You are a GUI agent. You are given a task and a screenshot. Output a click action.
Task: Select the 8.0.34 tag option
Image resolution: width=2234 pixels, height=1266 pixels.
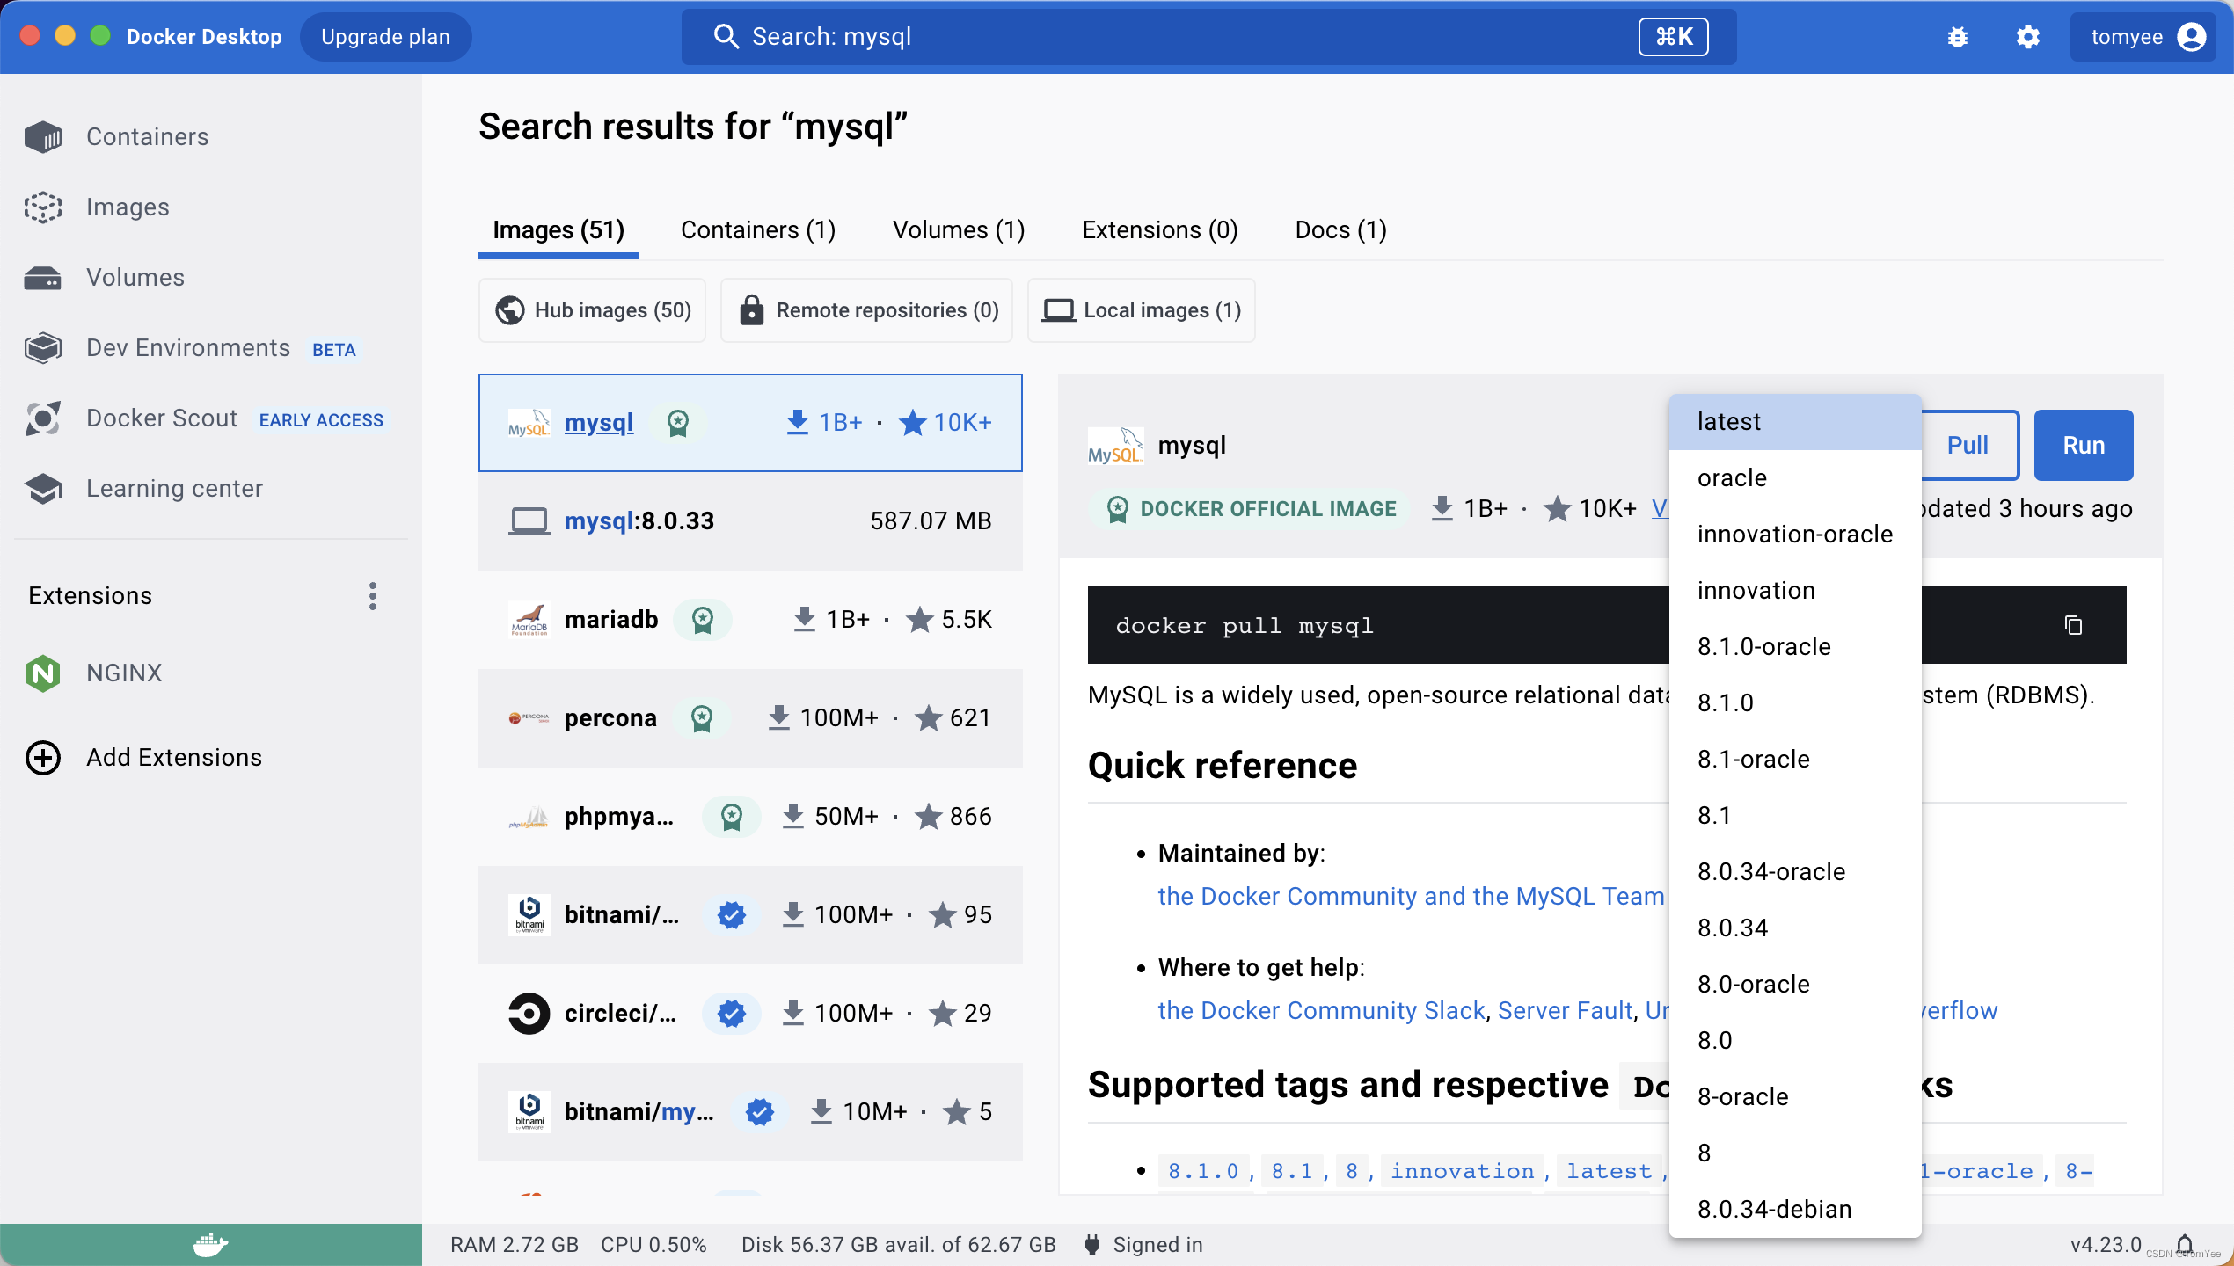(1795, 928)
